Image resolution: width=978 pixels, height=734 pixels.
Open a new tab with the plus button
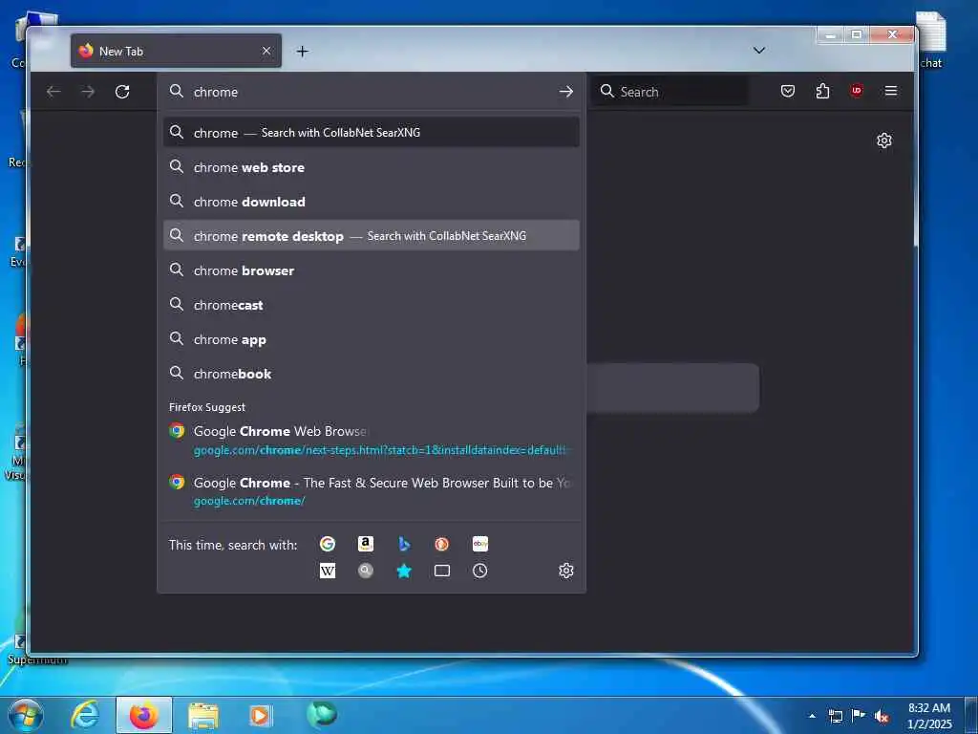pyautogui.click(x=302, y=52)
